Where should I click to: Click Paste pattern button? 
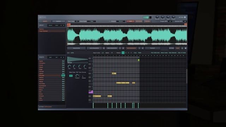pyautogui.click(x=140, y=53)
